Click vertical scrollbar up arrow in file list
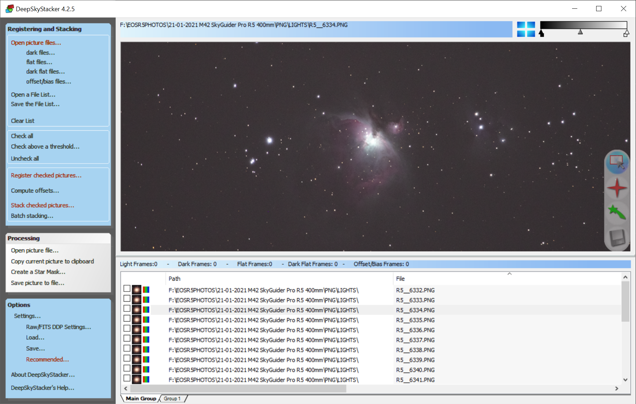 [x=626, y=277]
